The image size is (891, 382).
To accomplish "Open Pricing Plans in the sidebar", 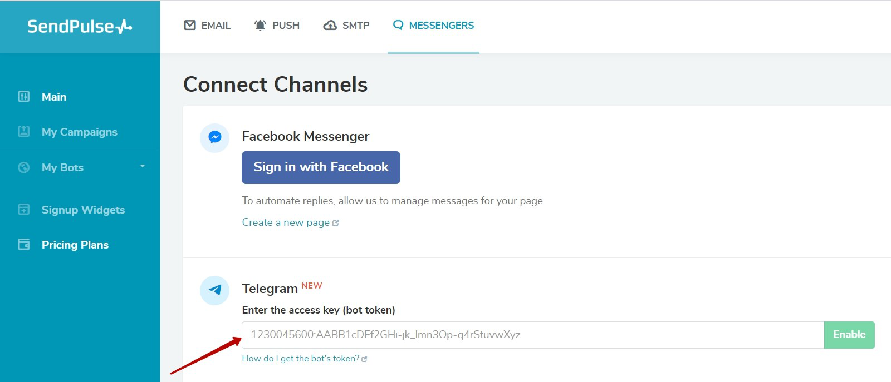I will pyautogui.click(x=75, y=245).
